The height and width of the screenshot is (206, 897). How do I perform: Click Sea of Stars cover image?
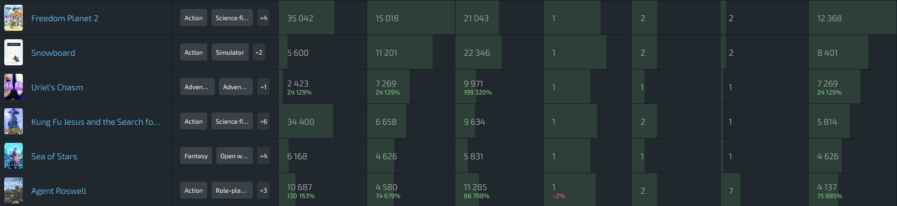[13, 156]
